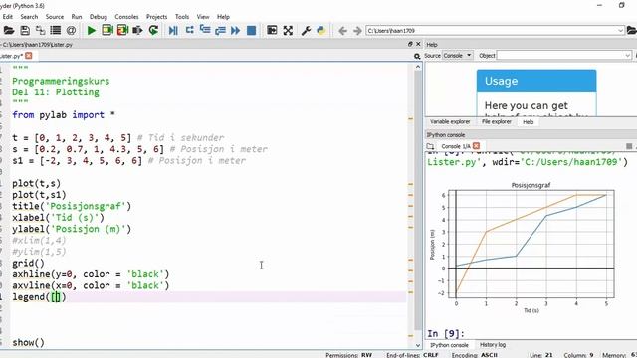The width and height of the screenshot is (637, 358).
Task: Select the IPython console bottom tab
Action: point(449,345)
